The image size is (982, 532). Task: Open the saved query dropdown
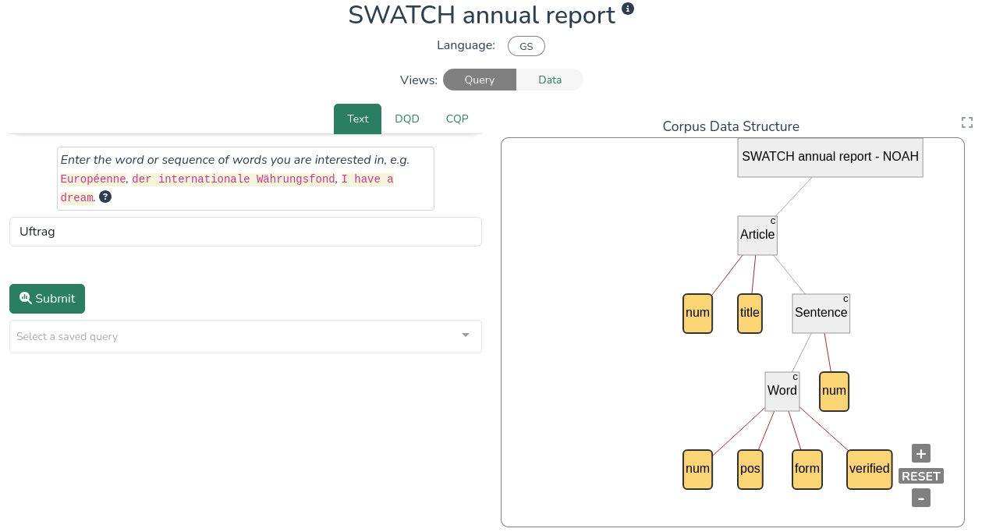pyautogui.click(x=234, y=336)
